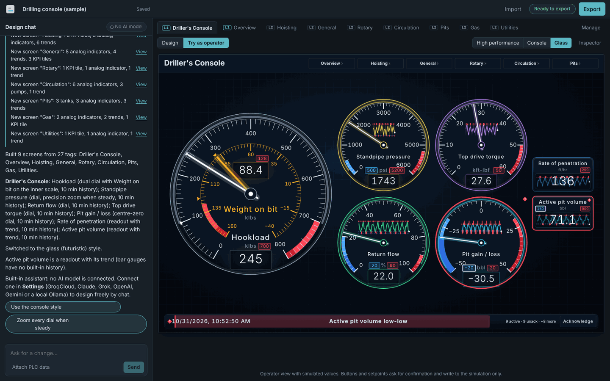Click the Active pit volume readout tile
This screenshot has width=610, height=381.
point(563,213)
